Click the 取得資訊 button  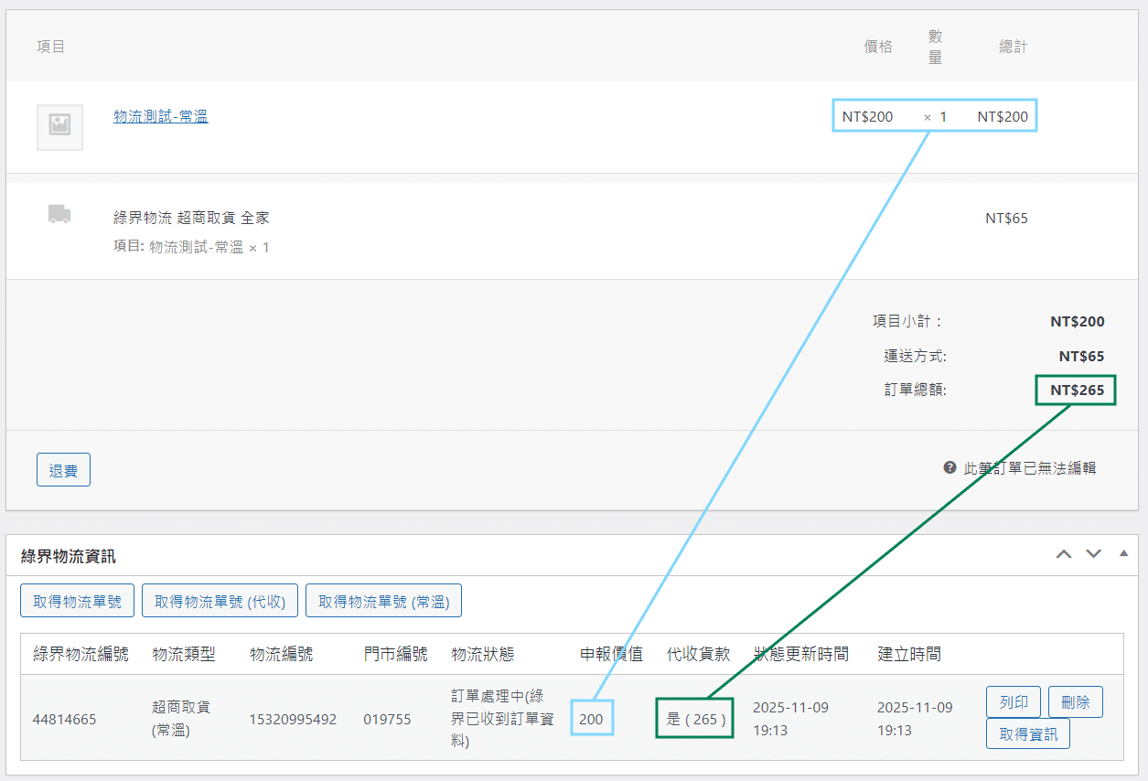[1027, 733]
